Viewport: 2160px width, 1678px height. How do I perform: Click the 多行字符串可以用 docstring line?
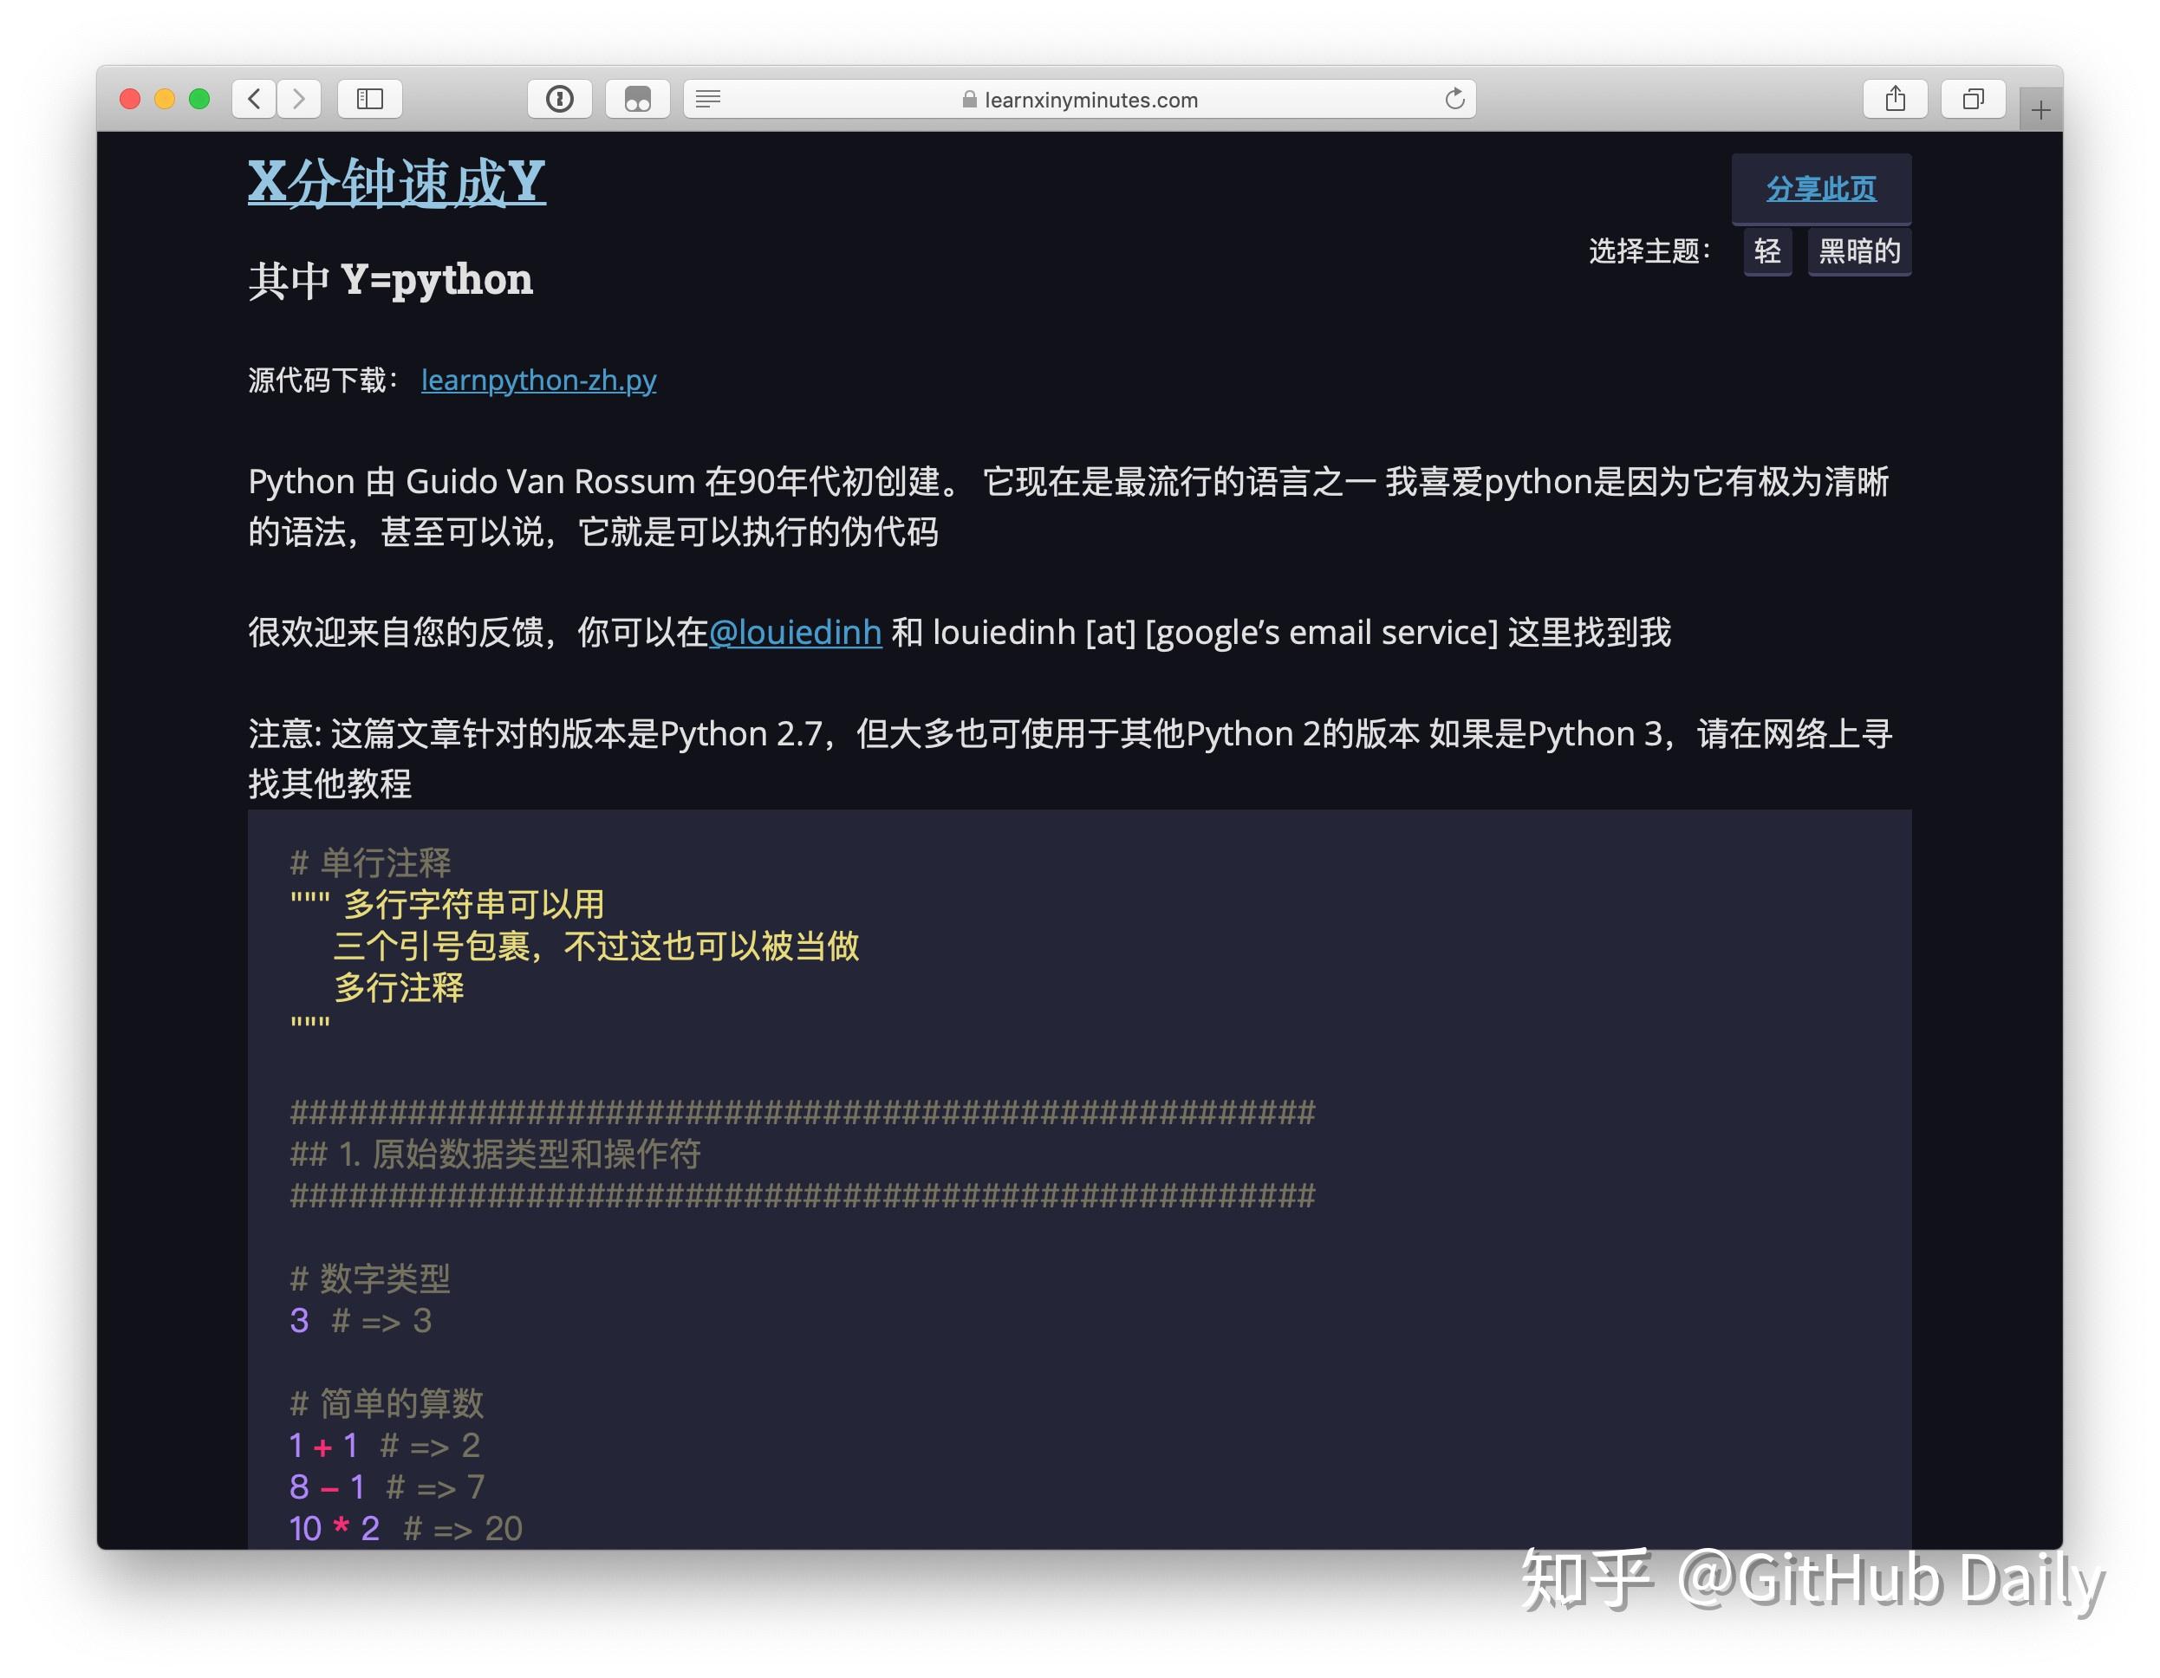click(447, 905)
